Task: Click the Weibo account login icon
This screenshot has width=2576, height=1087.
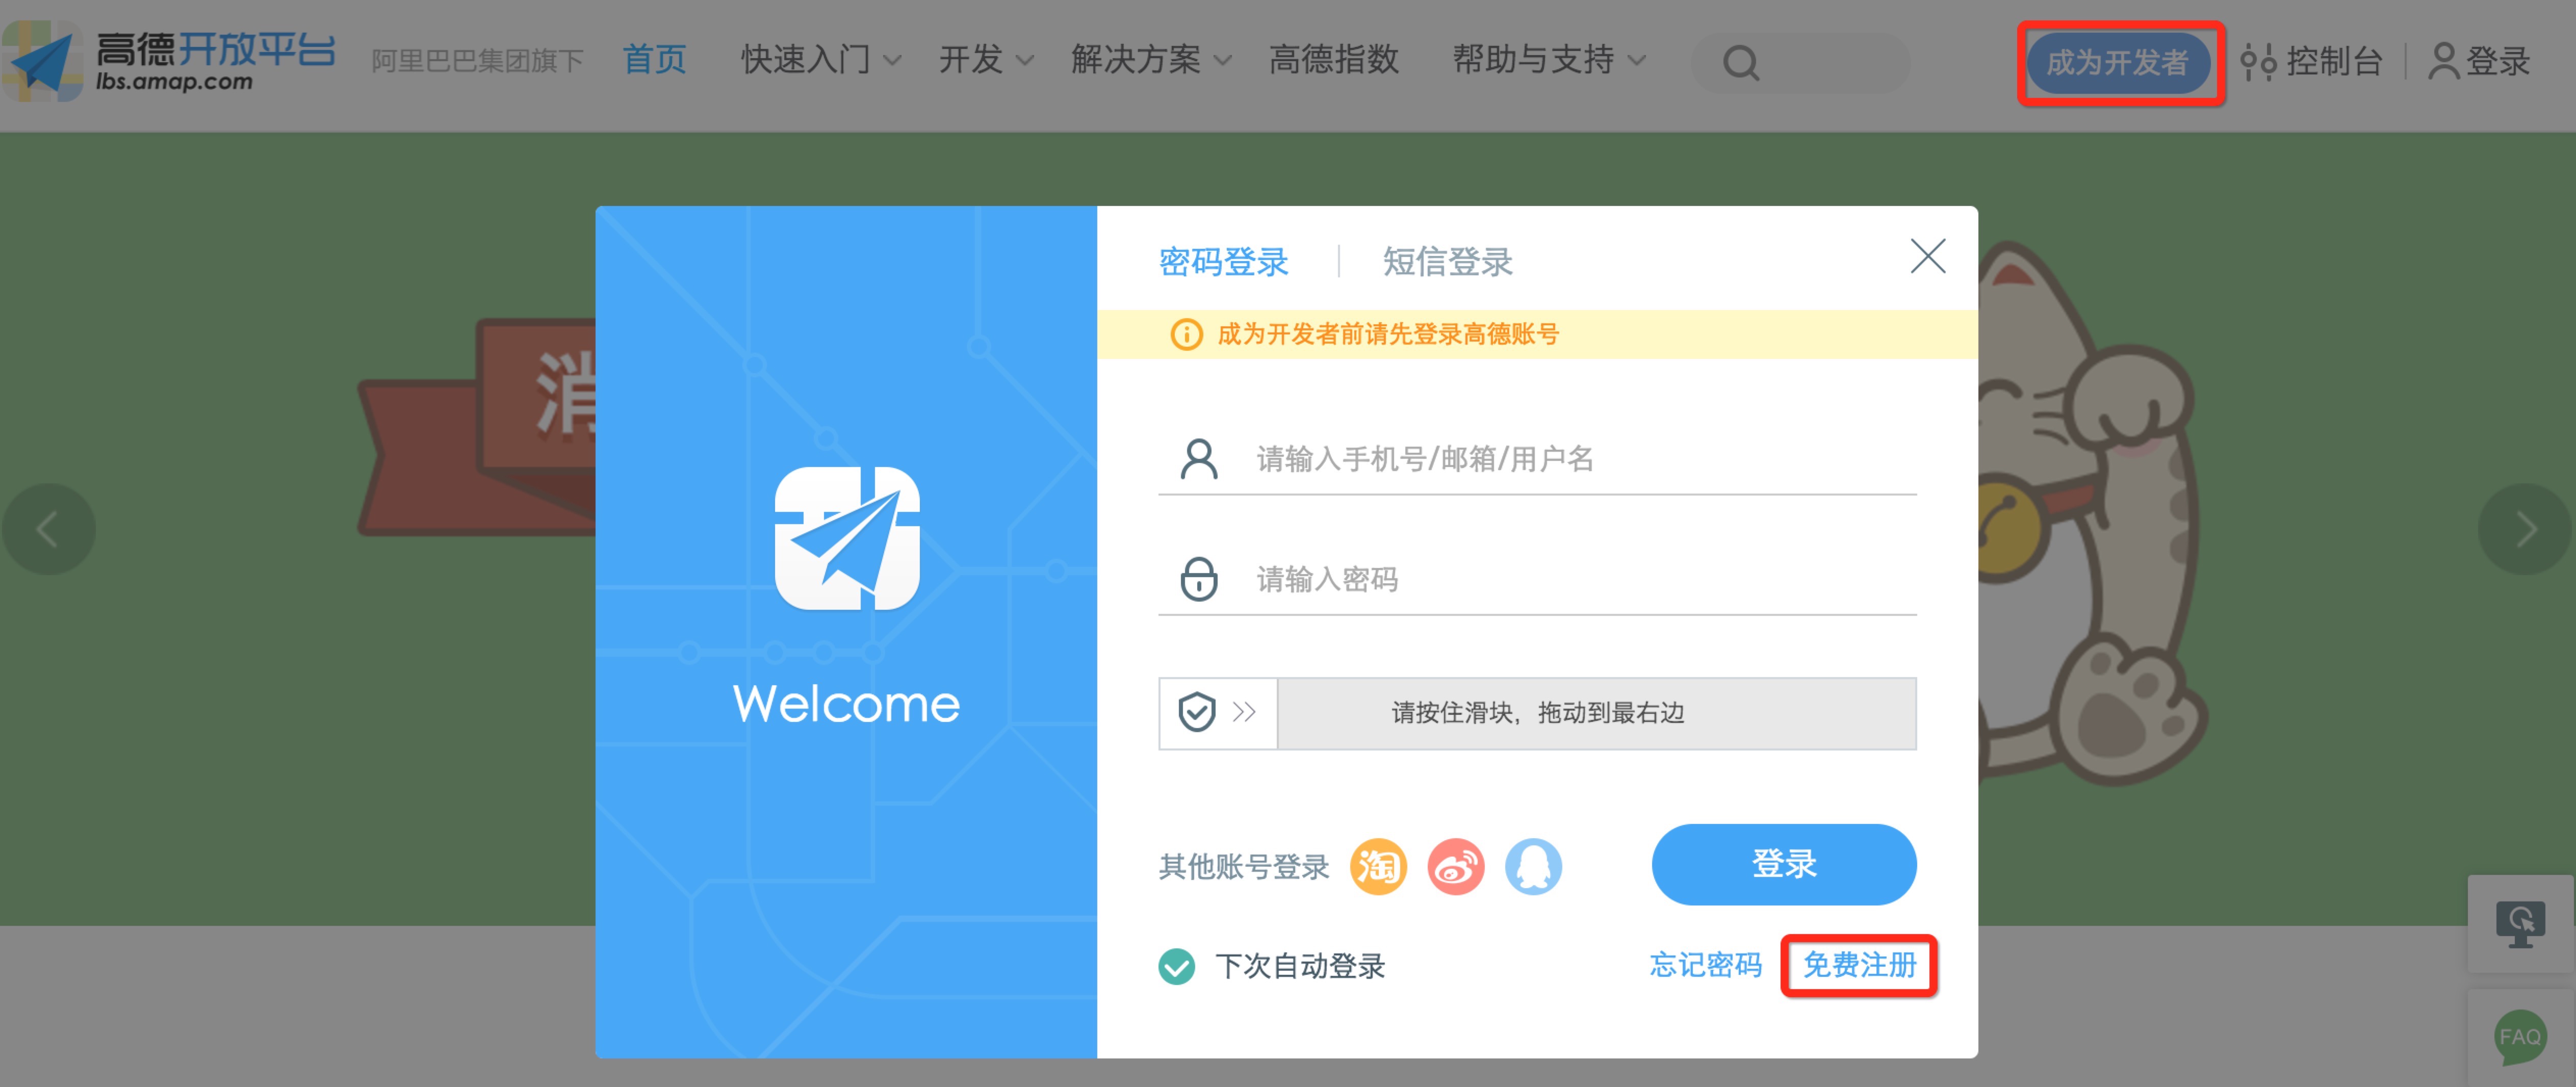Action: coord(1455,866)
